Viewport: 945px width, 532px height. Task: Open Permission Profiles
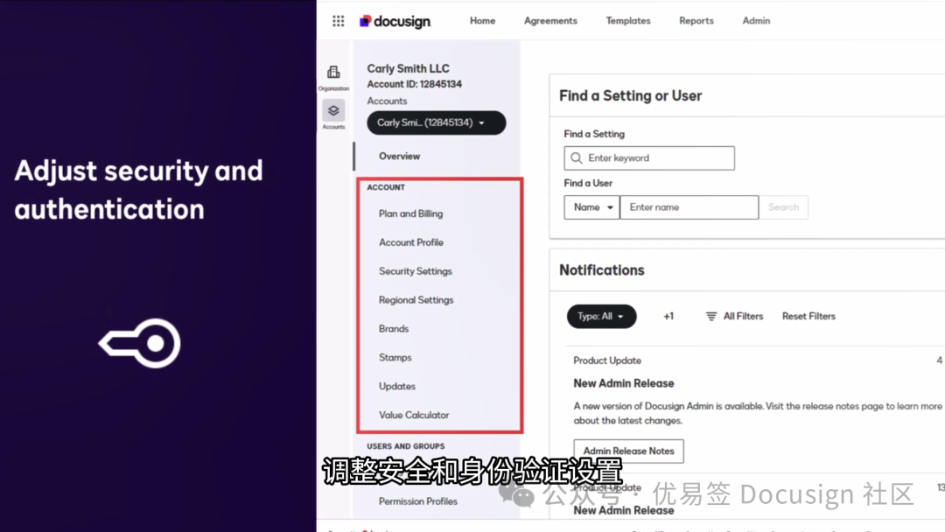tap(417, 501)
